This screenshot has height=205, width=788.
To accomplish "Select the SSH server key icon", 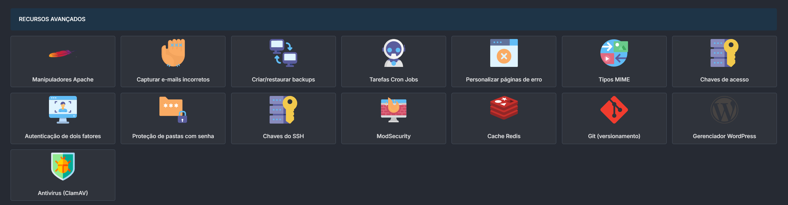I will point(283,110).
